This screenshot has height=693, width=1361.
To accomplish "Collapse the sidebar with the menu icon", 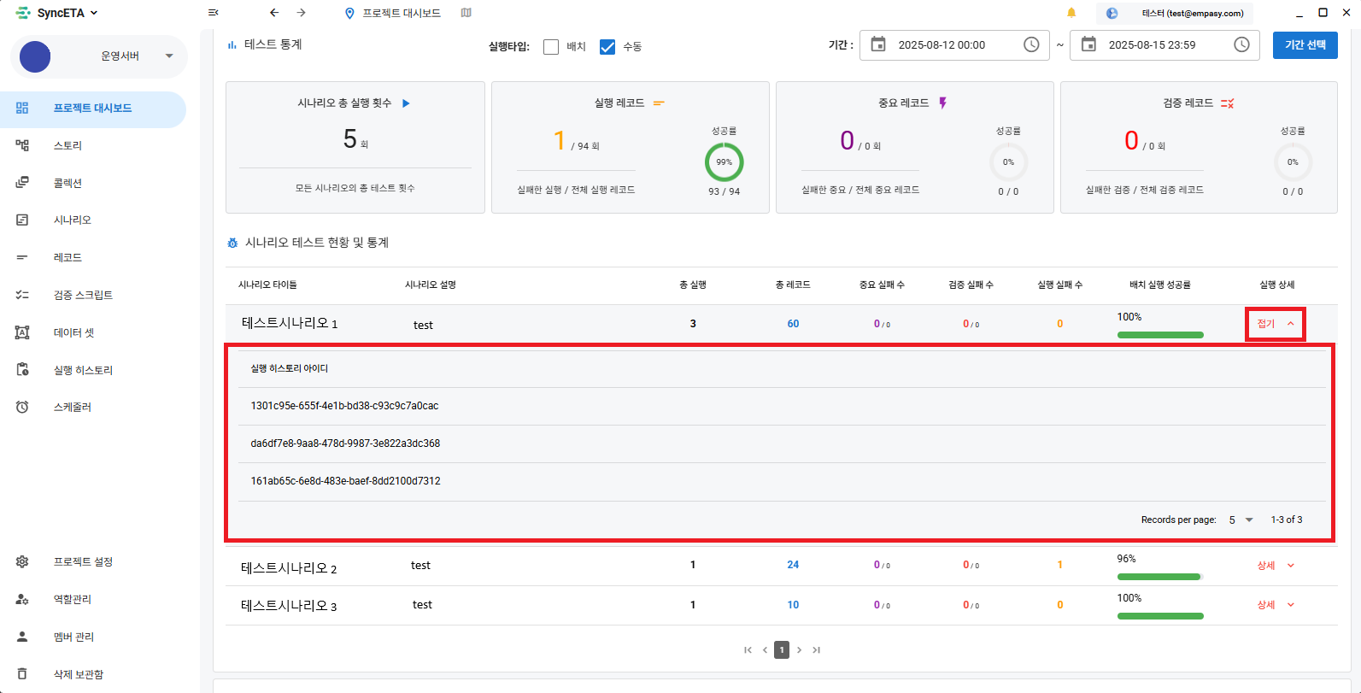I will [213, 13].
